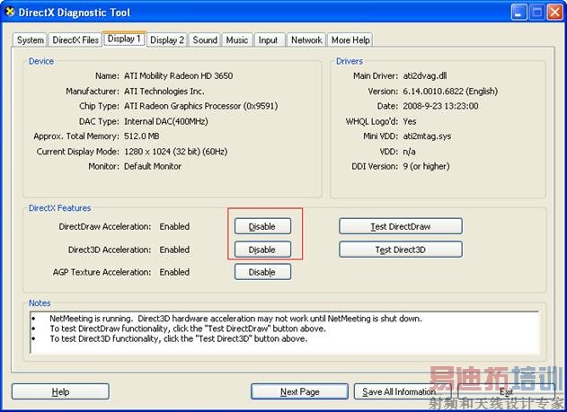This screenshot has height=412, width=567.
Task: Click chip type value with 0x9591
Action: (201, 106)
